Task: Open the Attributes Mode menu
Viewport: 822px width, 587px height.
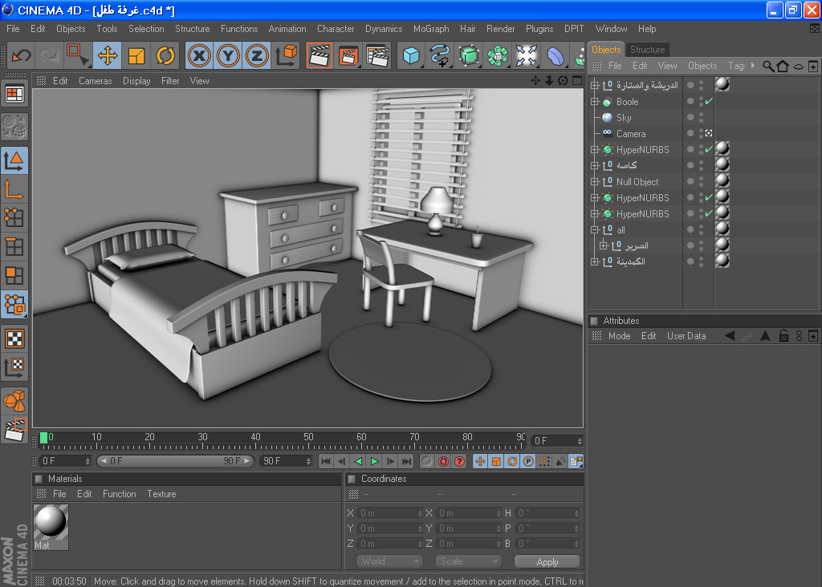Action: coord(619,336)
